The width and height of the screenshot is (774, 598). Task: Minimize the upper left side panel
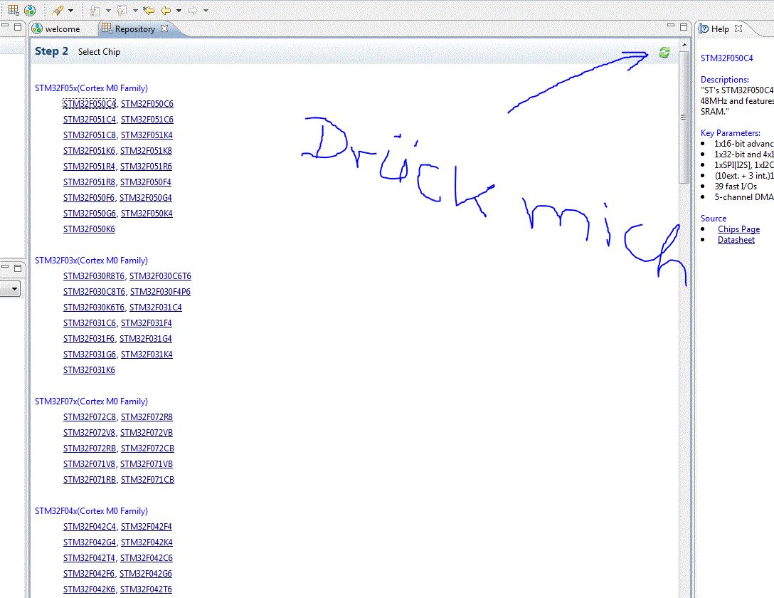click(x=5, y=26)
